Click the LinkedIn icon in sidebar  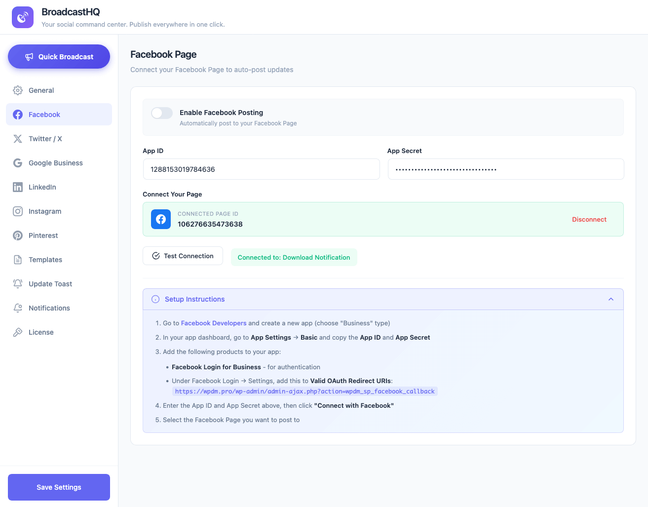pos(18,187)
